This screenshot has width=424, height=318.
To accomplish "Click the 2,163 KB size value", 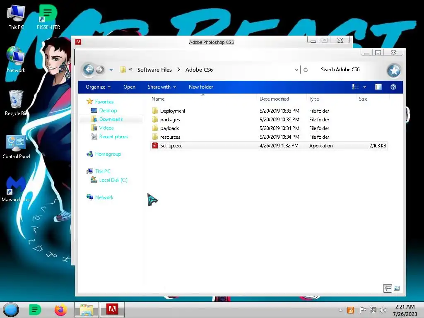I will pyautogui.click(x=378, y=145).
